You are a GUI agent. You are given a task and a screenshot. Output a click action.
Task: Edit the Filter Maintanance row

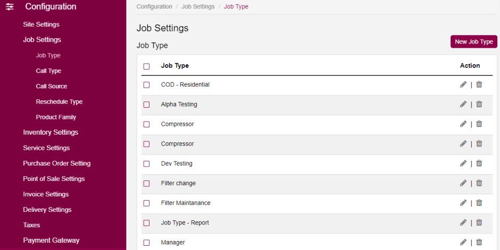463,203
